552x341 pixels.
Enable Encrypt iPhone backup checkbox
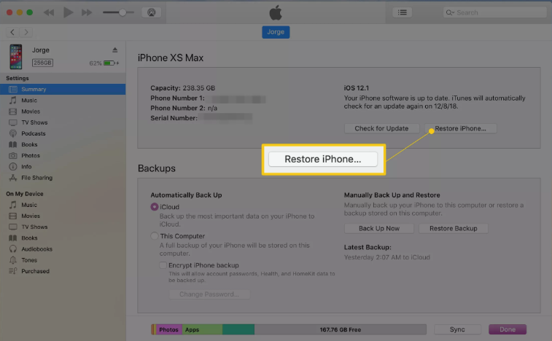pyautogui.click(x=163, y=265)
